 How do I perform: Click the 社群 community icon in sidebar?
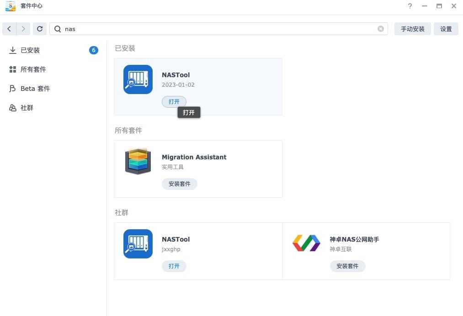click(x=12, y=108)
